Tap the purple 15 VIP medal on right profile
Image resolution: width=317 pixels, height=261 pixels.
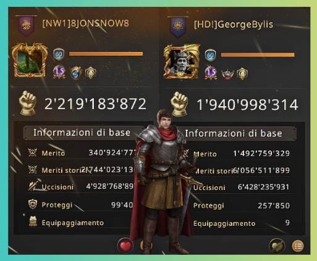coord(211,73)
